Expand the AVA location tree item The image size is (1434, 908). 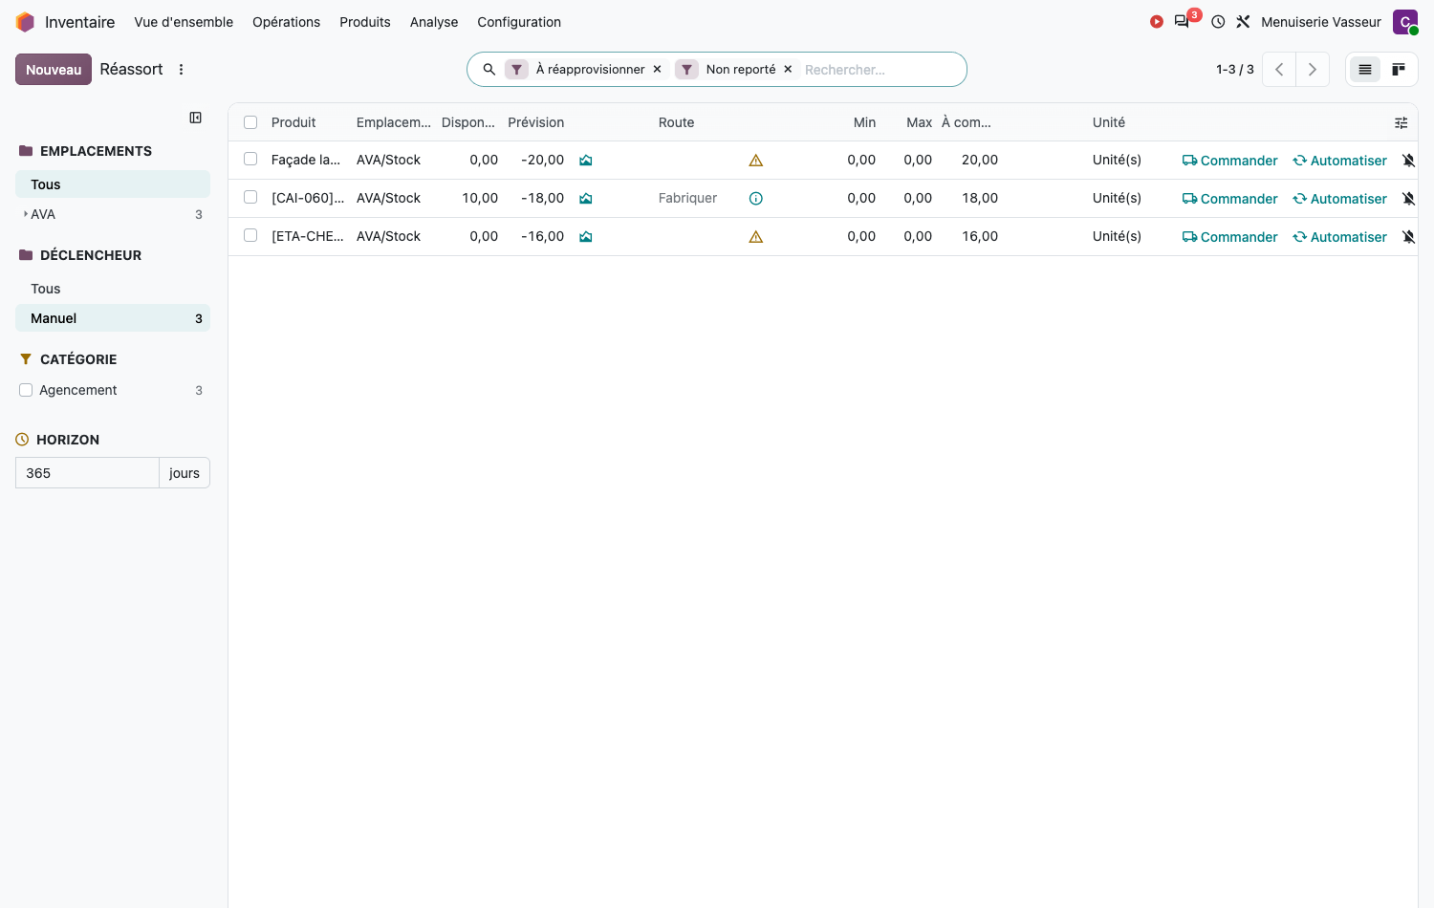(x=26, y=214)
